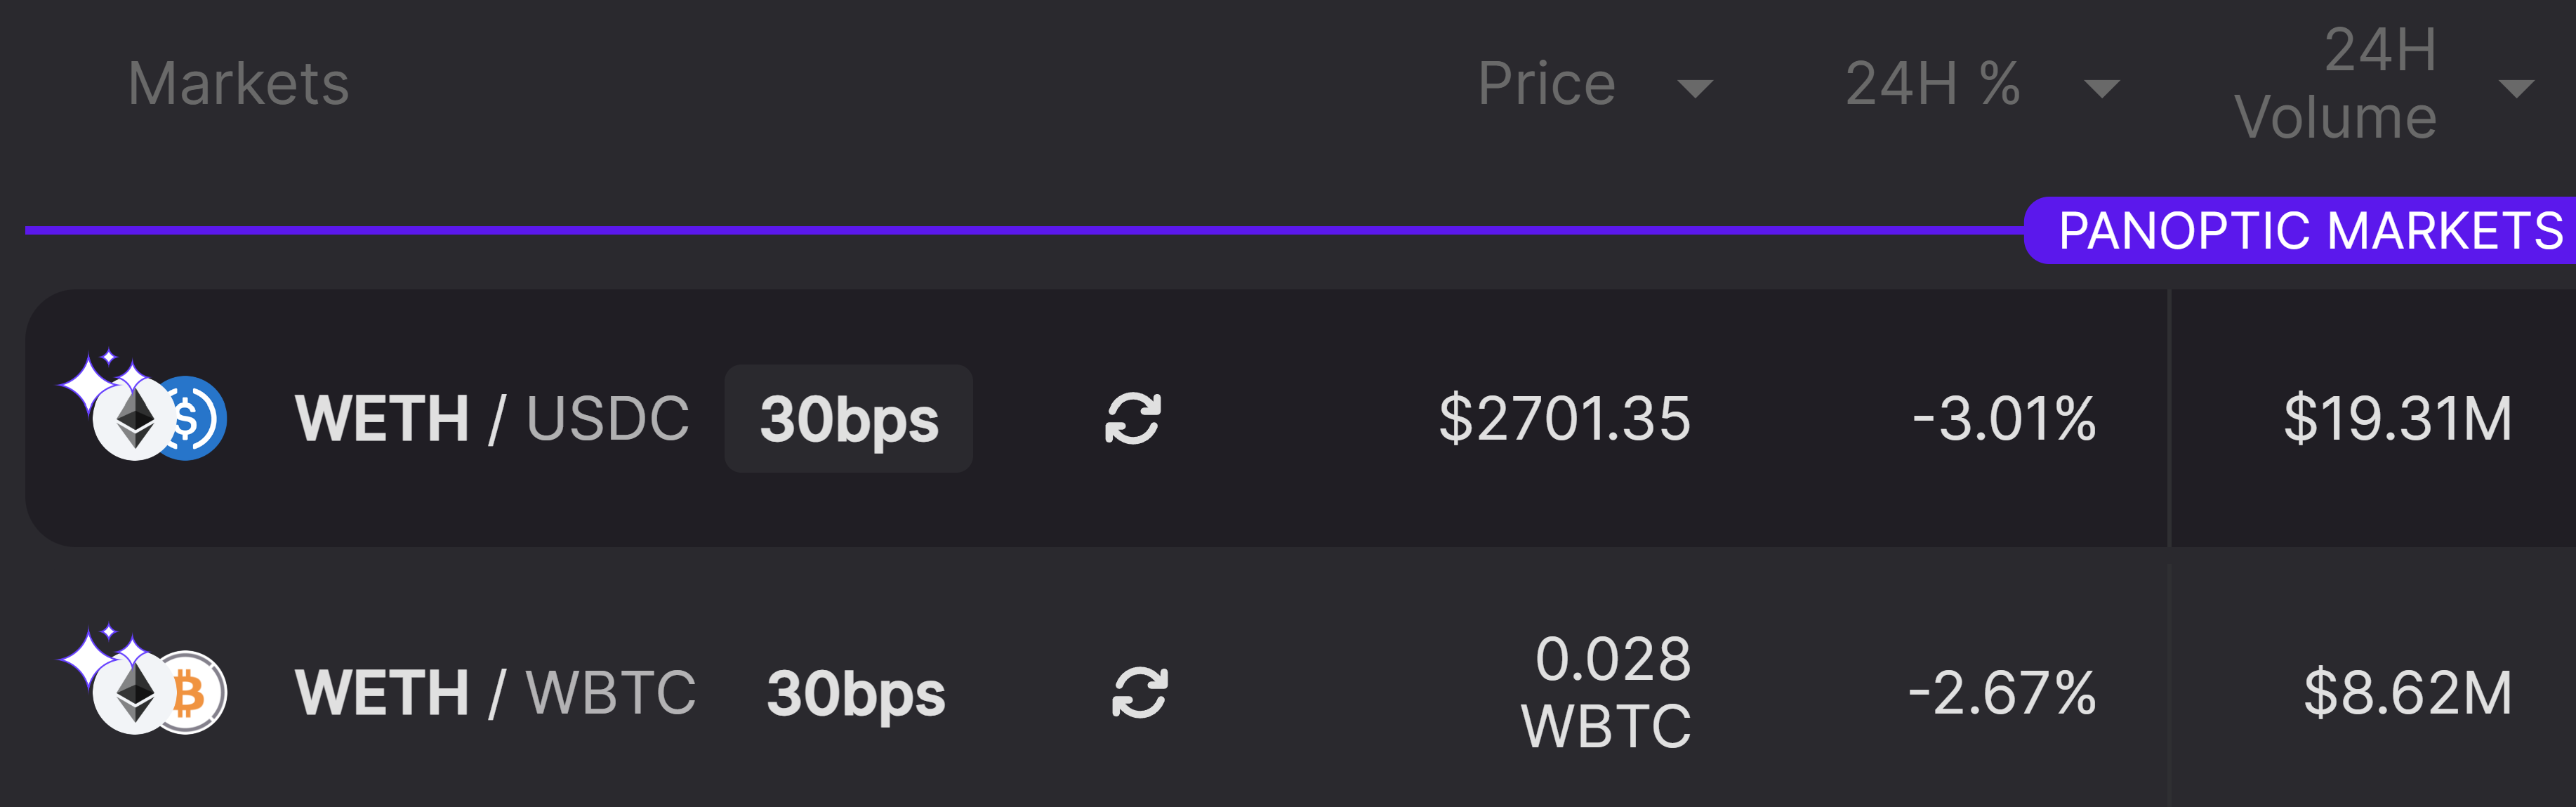Click the 30bps fee label for WETH / WBTC
2576x807 pixels.
[x=855, y=694]
